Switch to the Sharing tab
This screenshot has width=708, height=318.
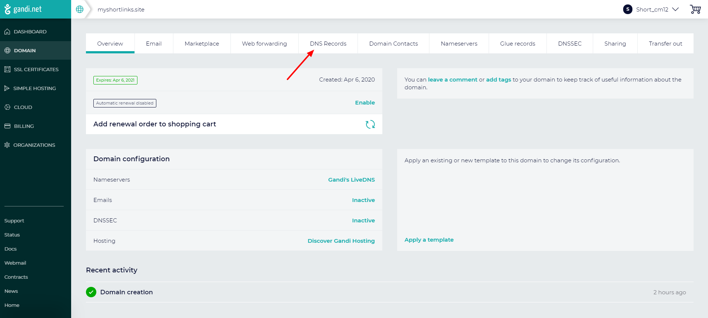click(615, 43)
